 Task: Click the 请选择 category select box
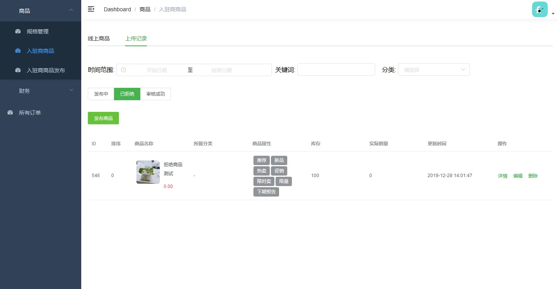(x=434, y=70)
